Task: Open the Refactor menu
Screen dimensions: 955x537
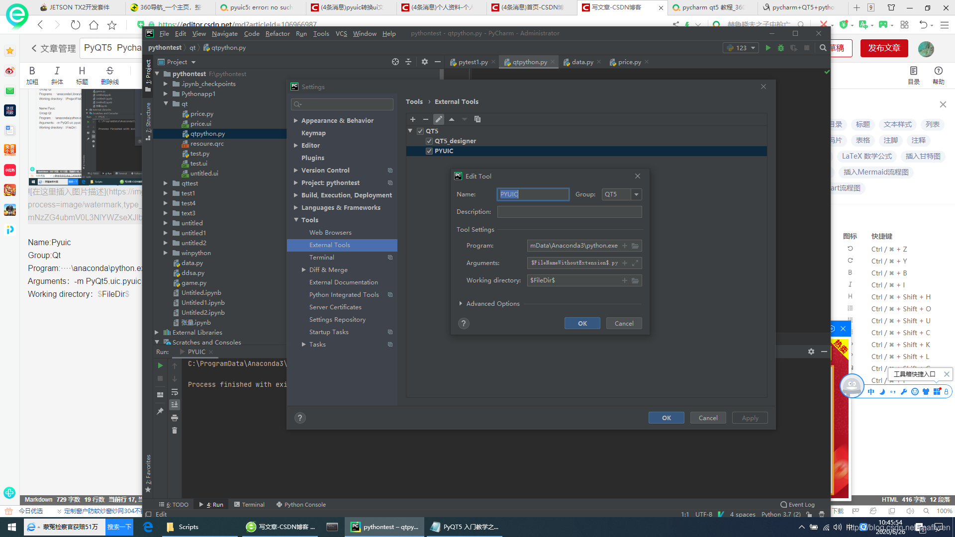Action: coord(277,34)
